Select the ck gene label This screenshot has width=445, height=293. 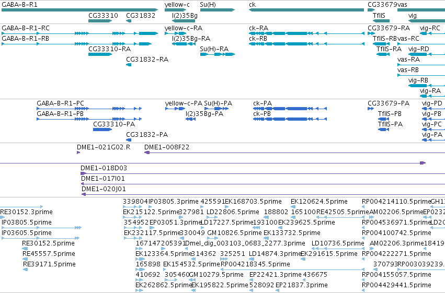(x=252, y=5)
